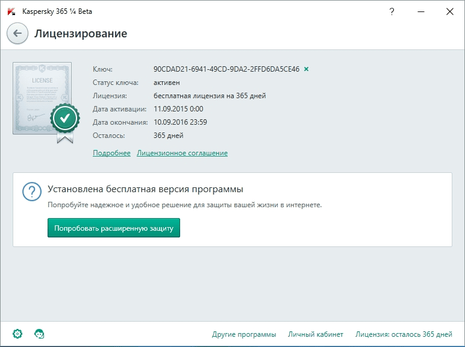Click the Лицензия: field label
This screenshot has width=465, height=347.
click(x=110, y=96)
